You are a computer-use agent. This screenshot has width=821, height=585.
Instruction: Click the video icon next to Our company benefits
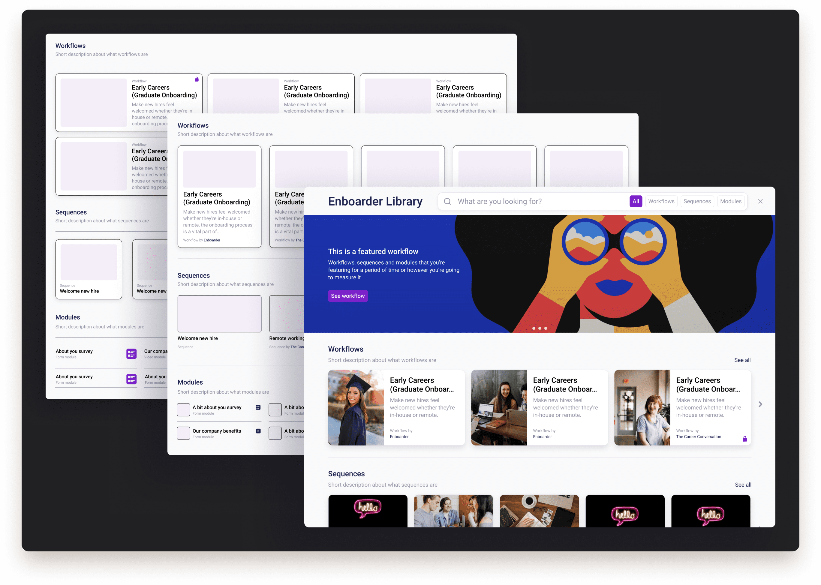258,431
